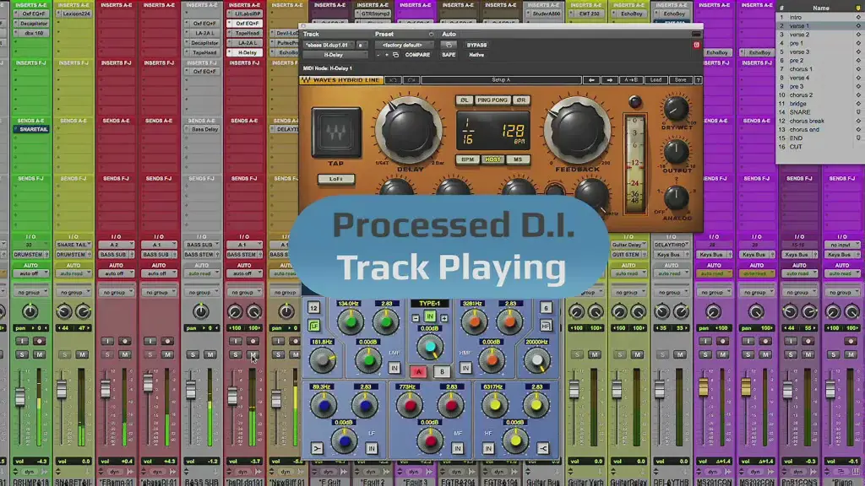This screenshot has height=486, width=865.
Task: Tap tempo on the H-Delay TAP pad
Action: pos(336,132)
